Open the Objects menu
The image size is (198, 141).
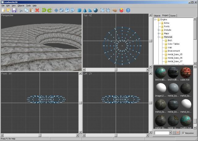pyautogui.click(x=21, y=6)
